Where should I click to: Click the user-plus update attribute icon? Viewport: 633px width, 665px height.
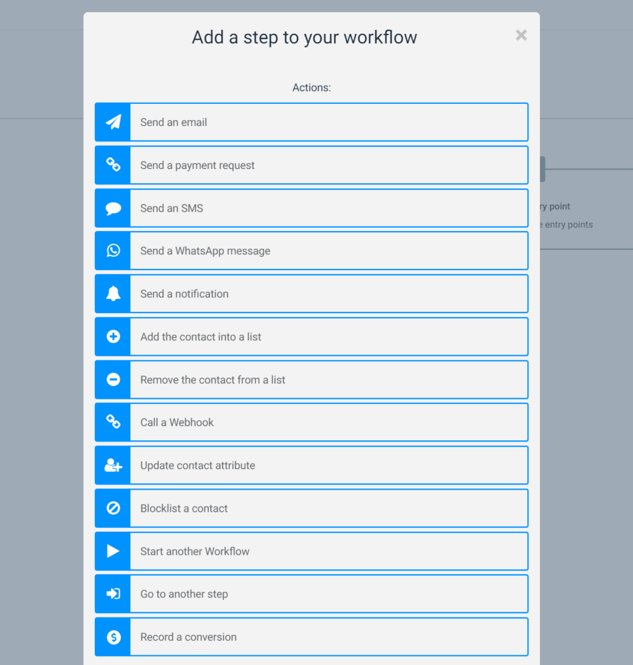click(x=113, y=465)
